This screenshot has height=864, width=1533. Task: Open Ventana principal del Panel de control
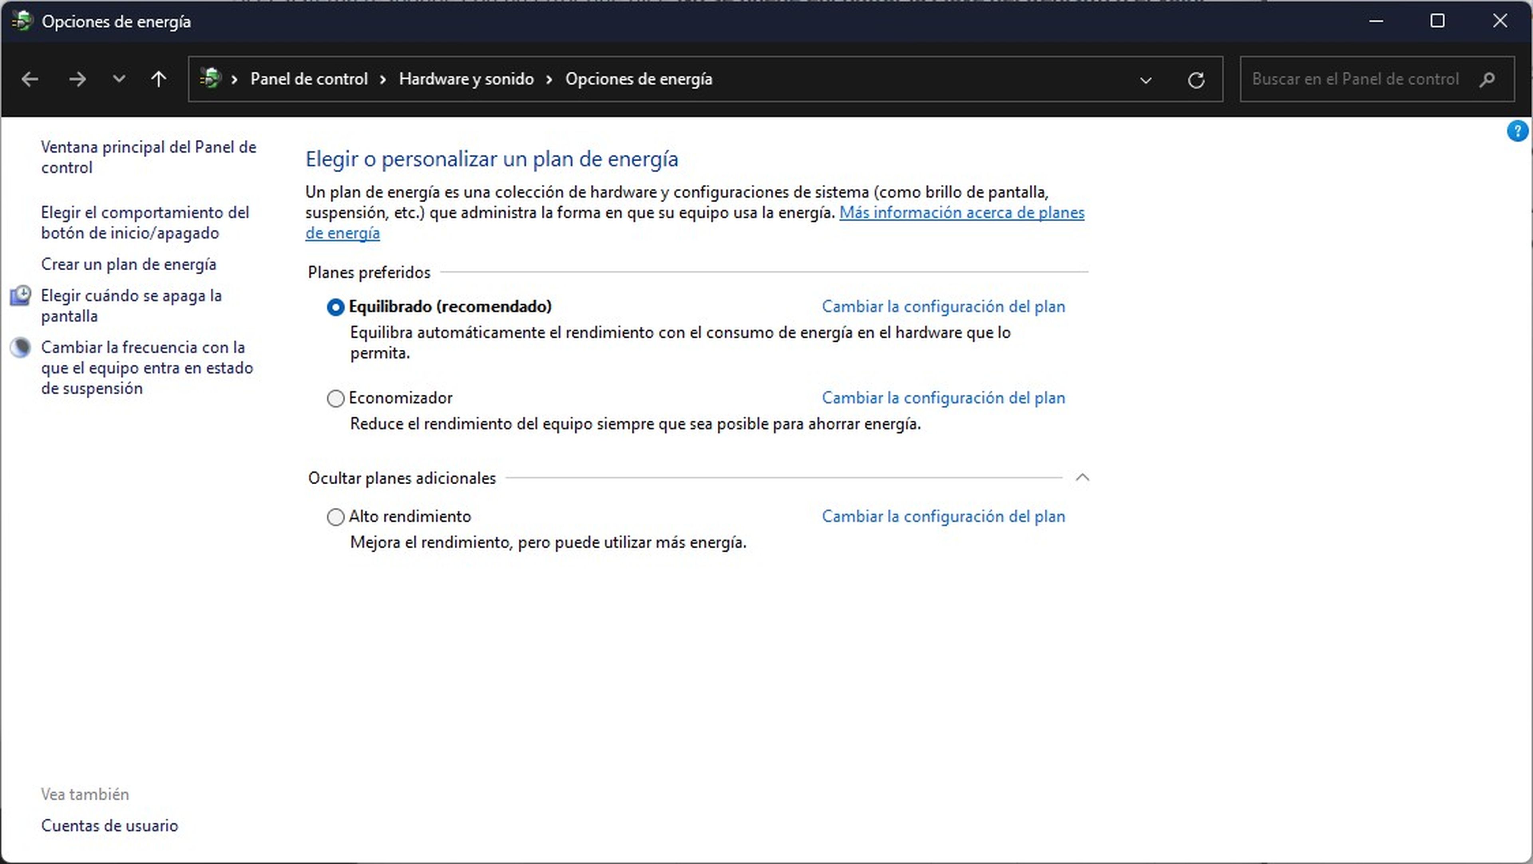tap(149, 157)
